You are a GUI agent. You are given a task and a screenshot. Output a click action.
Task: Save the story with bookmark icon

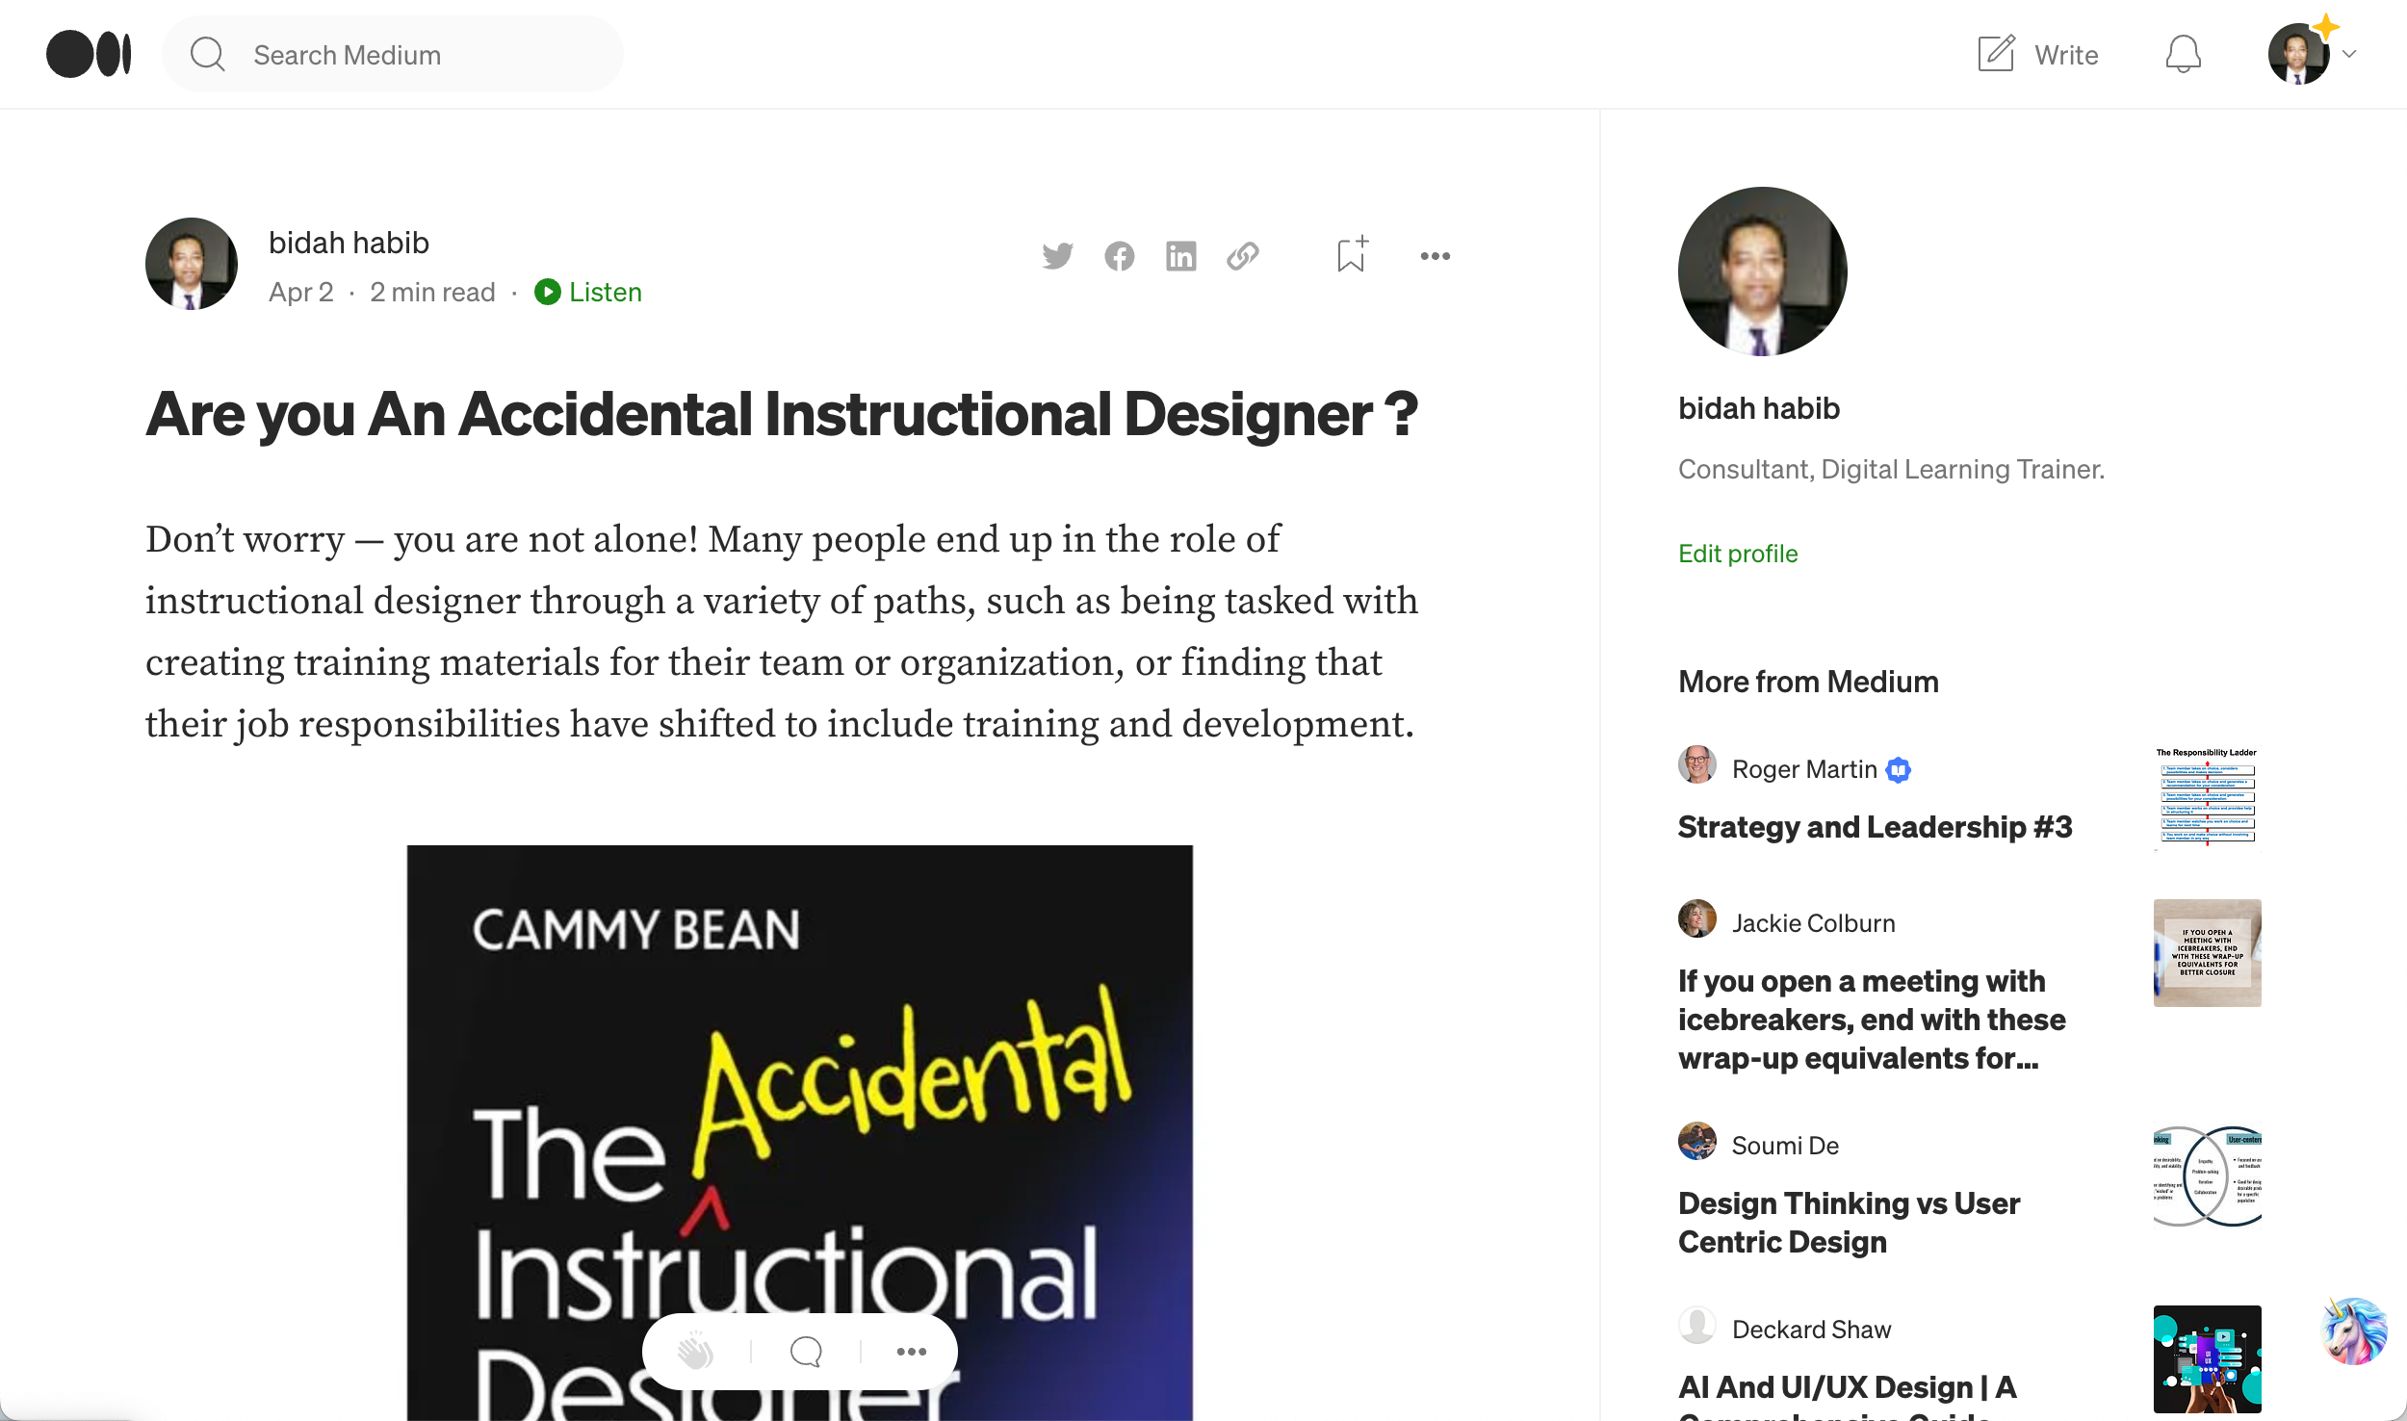point(1353,254)
